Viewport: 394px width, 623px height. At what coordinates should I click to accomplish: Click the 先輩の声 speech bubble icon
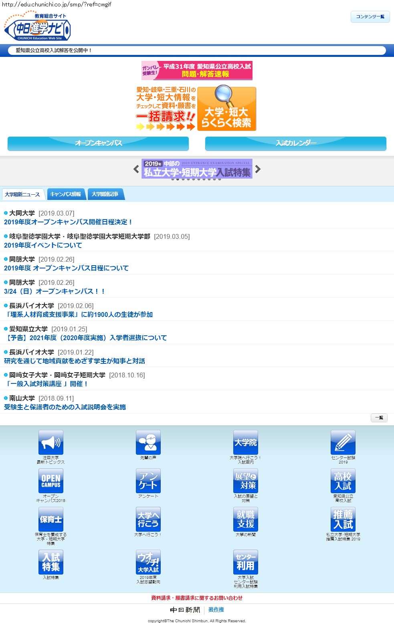pos(148,442)
